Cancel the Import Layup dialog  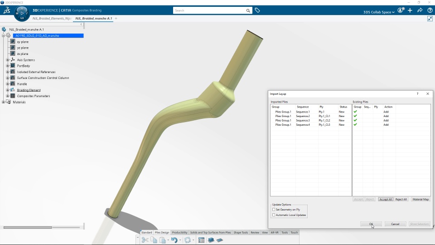click(x=395, y=224)
